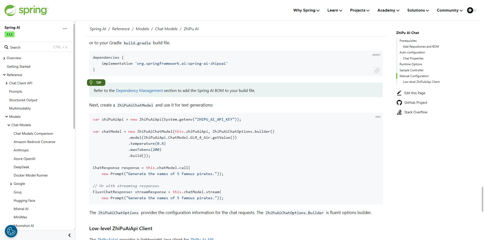
Task: Open Getting Started page
Action: coord(19,66)
